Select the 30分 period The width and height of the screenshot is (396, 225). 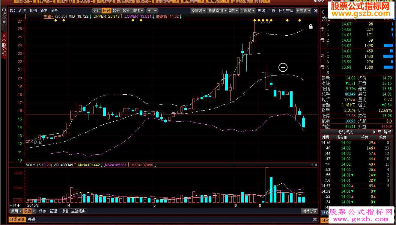click(126, 10)
